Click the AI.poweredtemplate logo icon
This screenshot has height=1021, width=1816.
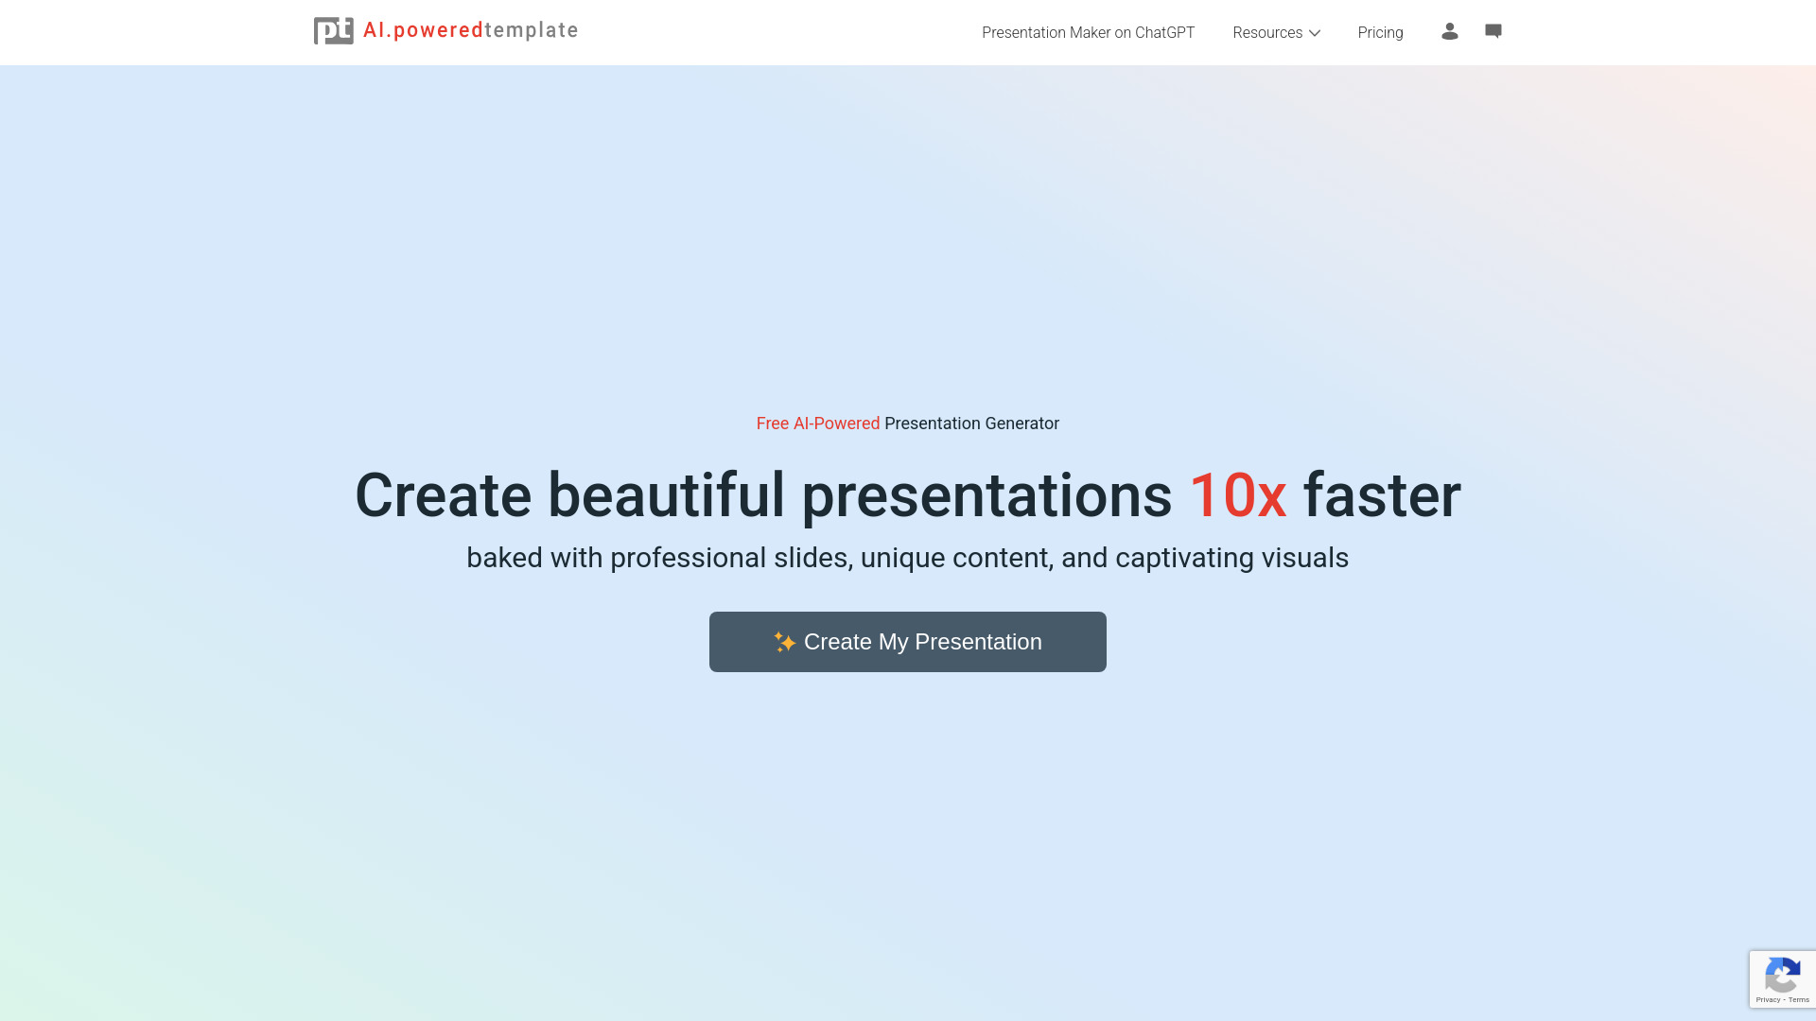(x=332, y=30)
